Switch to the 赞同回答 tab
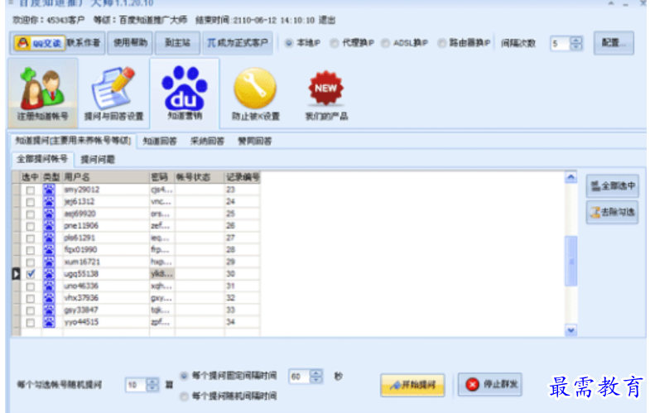 [x=254, y=142]
